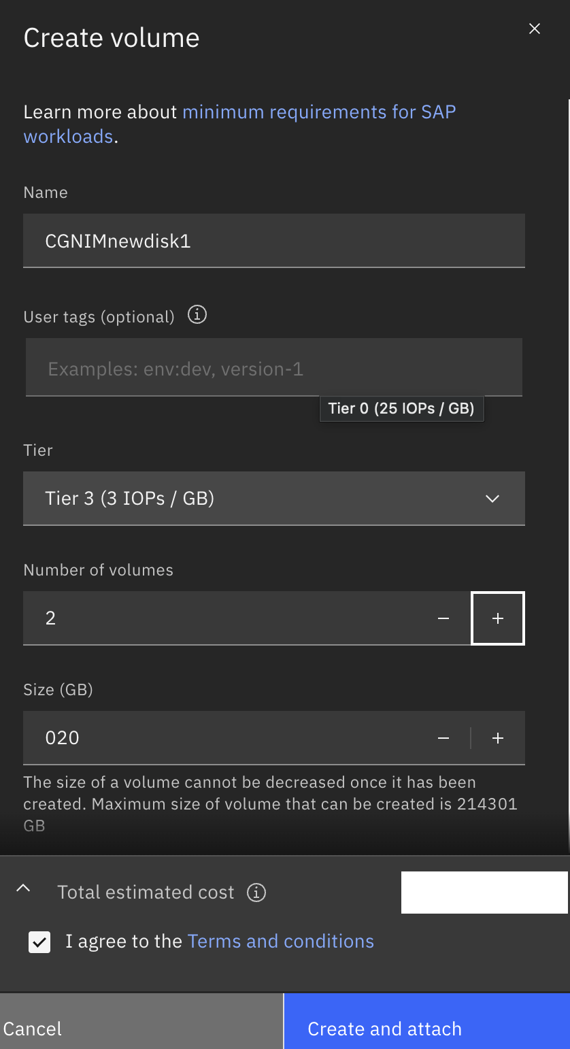This screenshot has height=1049, width=570.
Task: Decrement the Size (GB) value
Action: (443, 738)
